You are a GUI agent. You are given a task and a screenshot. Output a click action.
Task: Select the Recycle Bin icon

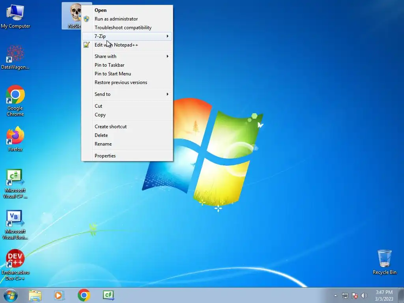pos(384,262)
